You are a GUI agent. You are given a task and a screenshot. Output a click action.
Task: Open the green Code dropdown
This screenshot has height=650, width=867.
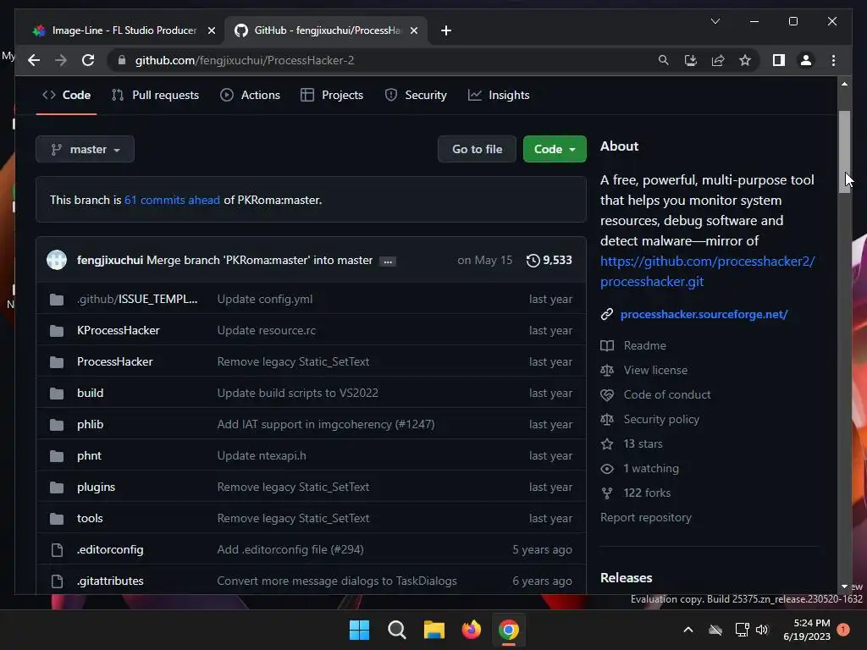click(x=555, y=149)
